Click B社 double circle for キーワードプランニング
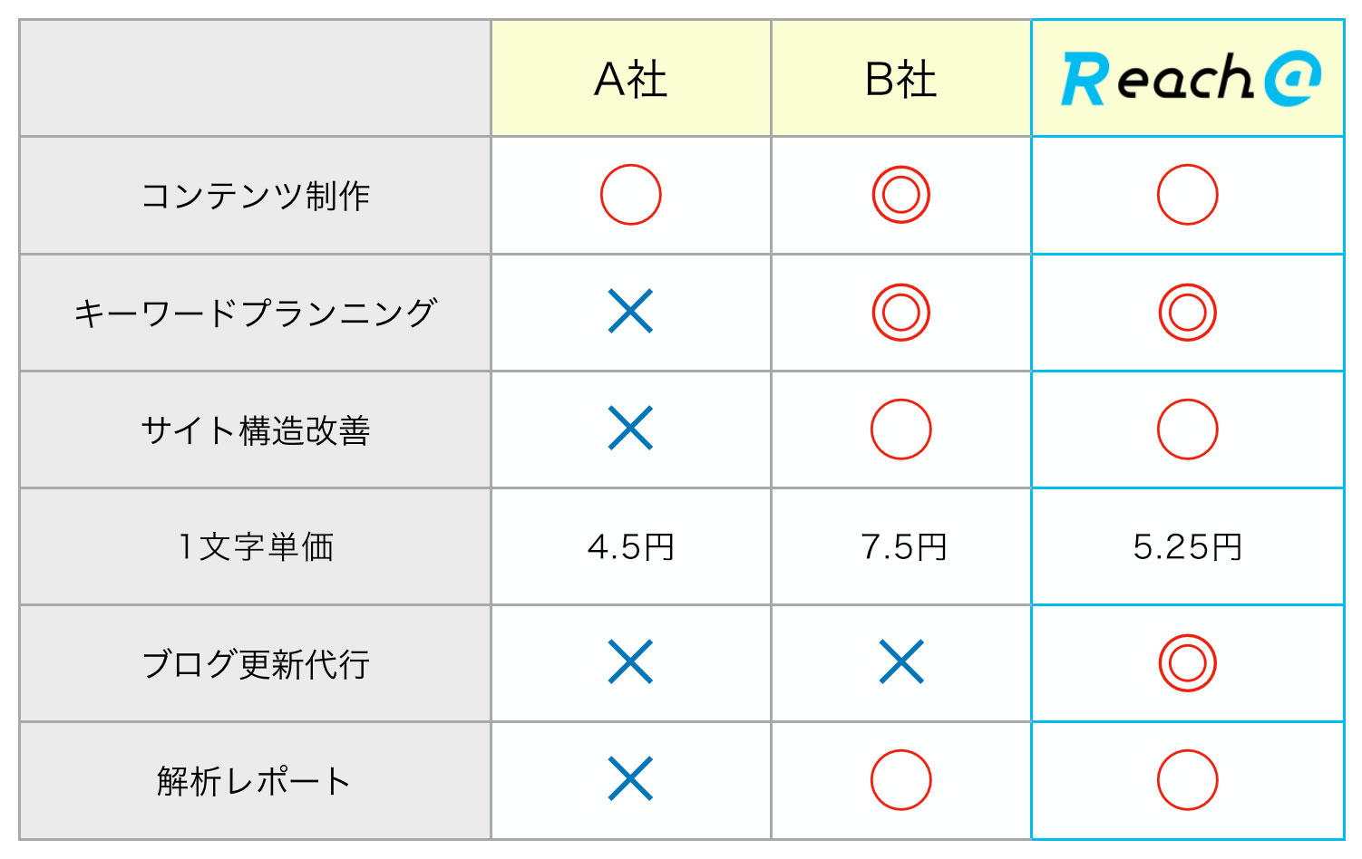Screen dimensions: 1362x859 point(900,312)
